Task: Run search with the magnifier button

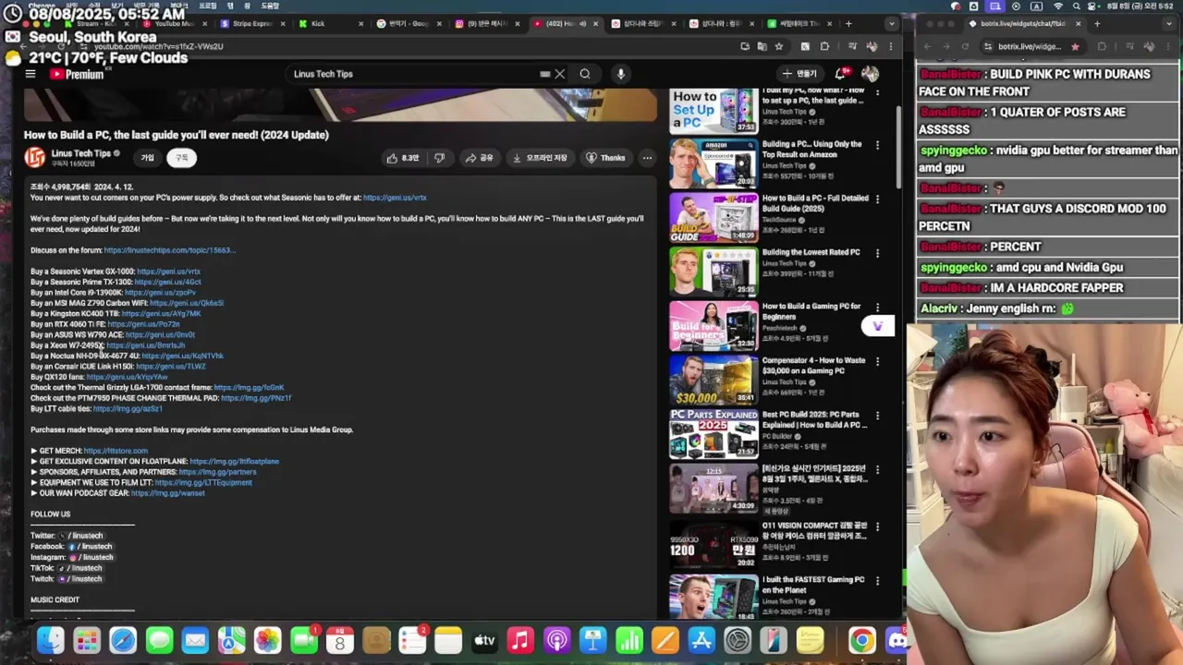Action: coord(585,74)
